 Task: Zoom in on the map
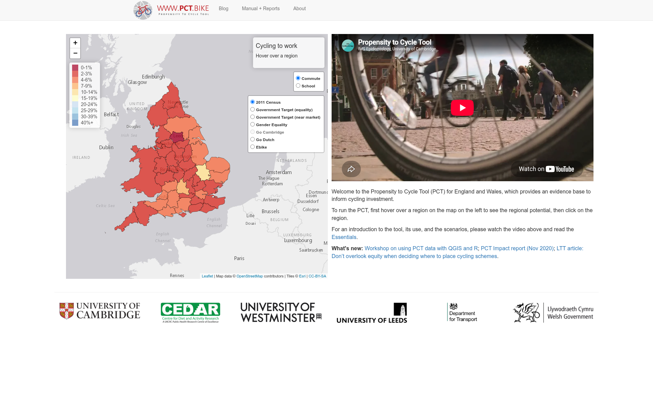tap(75, 43)
